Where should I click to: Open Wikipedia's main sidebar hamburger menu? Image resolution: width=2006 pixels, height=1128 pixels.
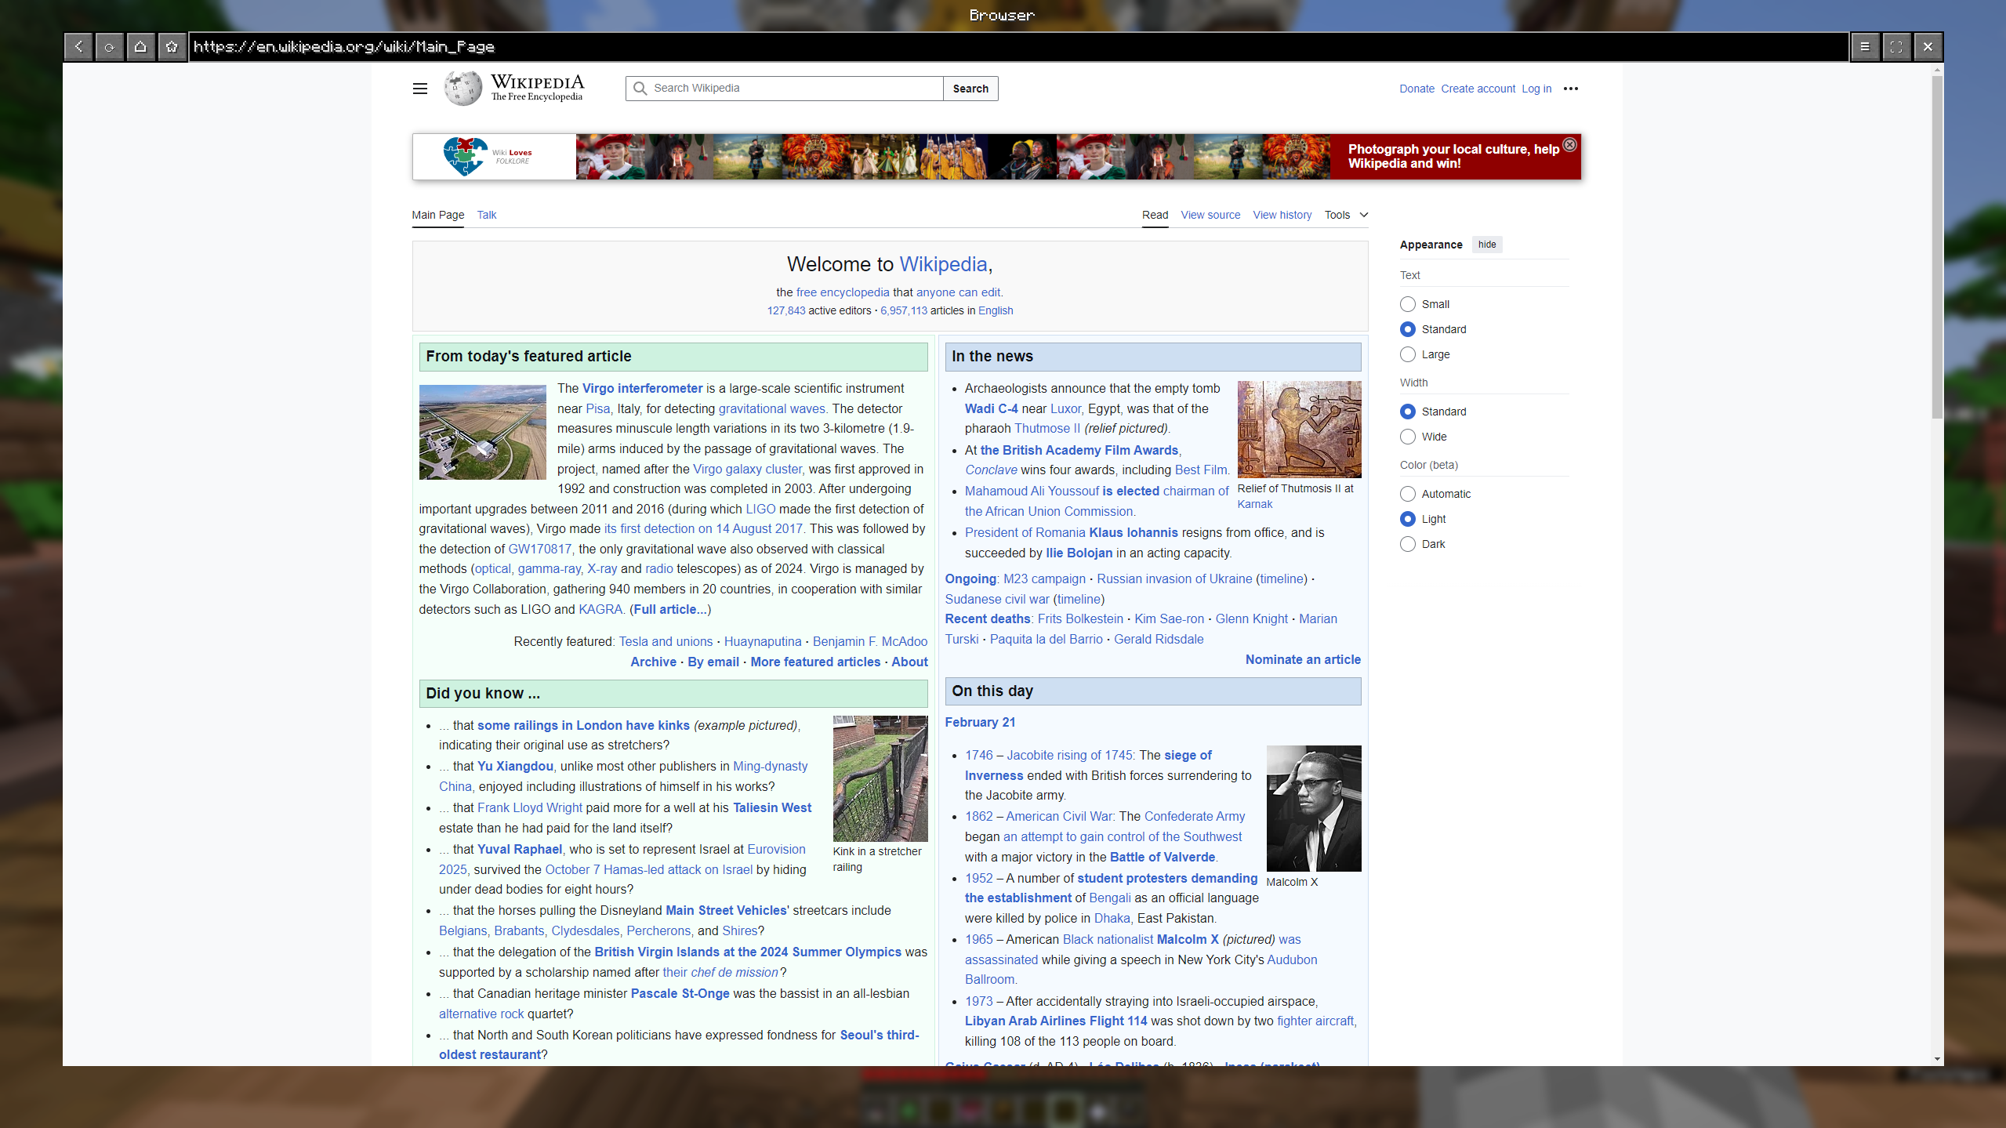(420, 89)
